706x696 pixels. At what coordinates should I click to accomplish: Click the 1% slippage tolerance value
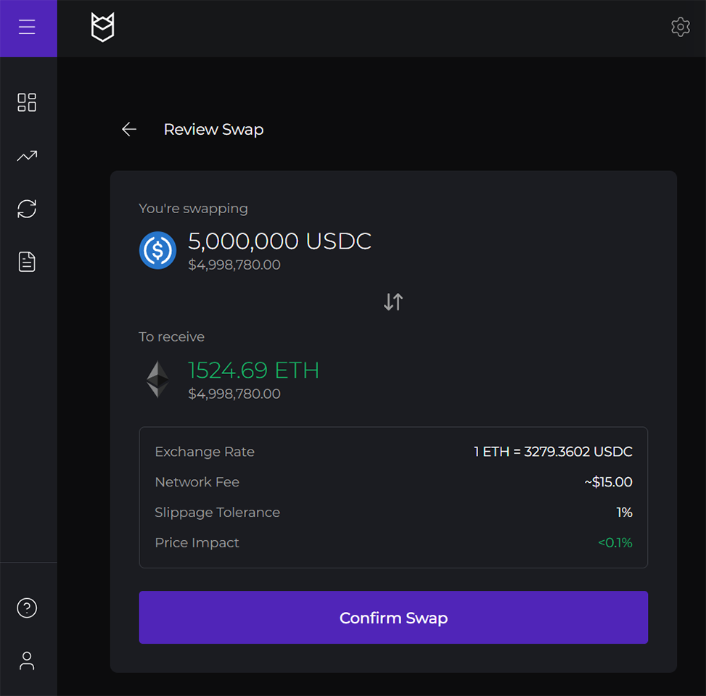(x=624, y=513)
